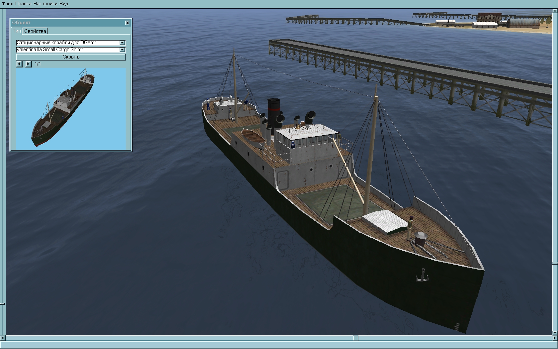
Task: Open the Настройки menu
Action: tap(46, 4)
